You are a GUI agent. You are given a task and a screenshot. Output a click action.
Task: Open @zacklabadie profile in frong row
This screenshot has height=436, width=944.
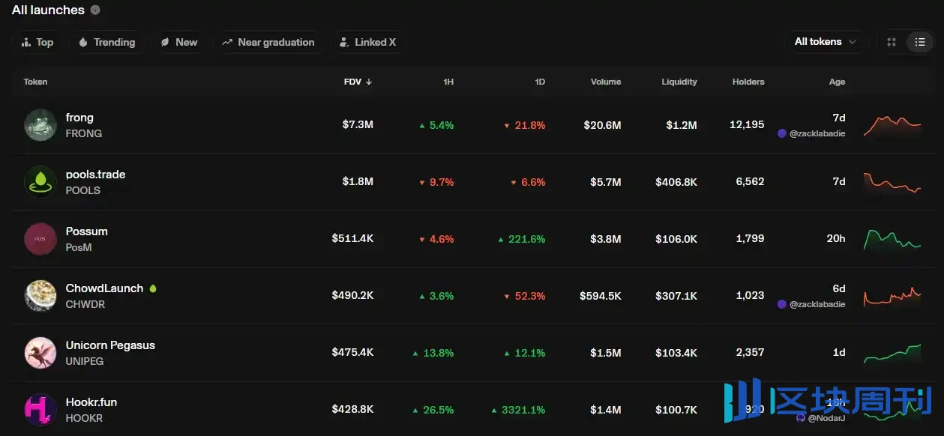pyautogui.click(x=811, y=133)
